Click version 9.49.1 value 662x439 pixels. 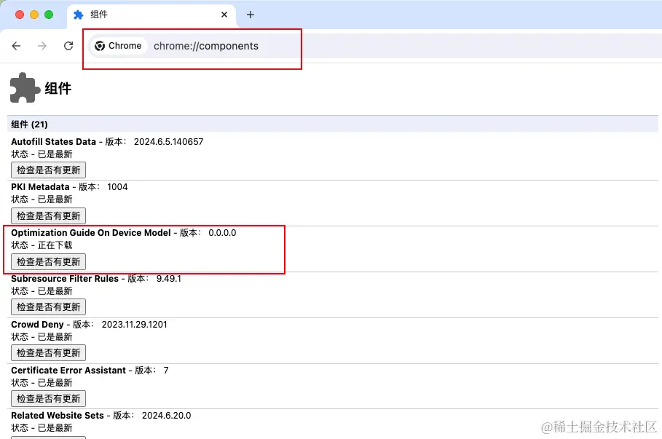coord(168,279)
